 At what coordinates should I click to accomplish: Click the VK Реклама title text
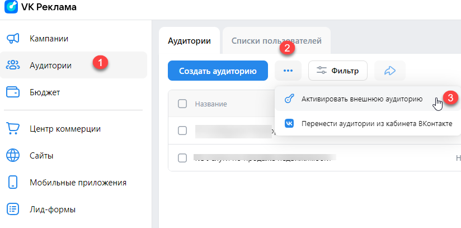[49, 7]
